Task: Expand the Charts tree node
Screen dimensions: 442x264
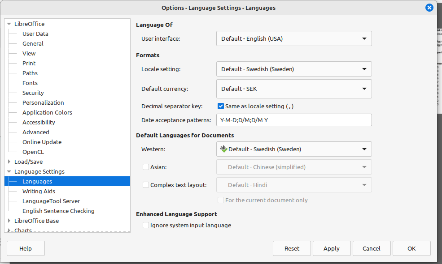Action: [x=9, y=230]
